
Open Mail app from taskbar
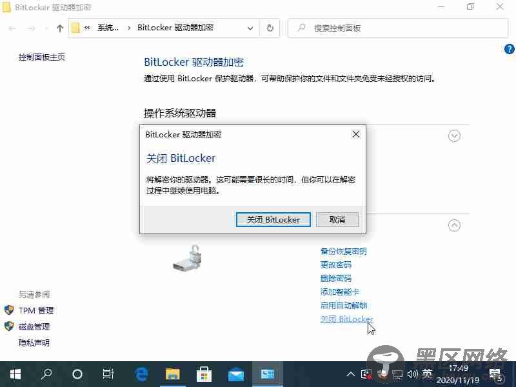pos(235,374)
